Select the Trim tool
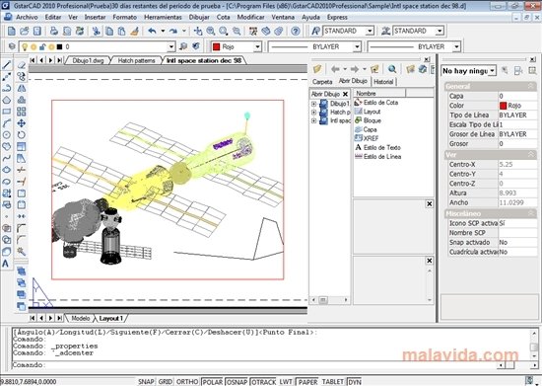Viewport: 542px width, 386px height. [x=22, y=170]
